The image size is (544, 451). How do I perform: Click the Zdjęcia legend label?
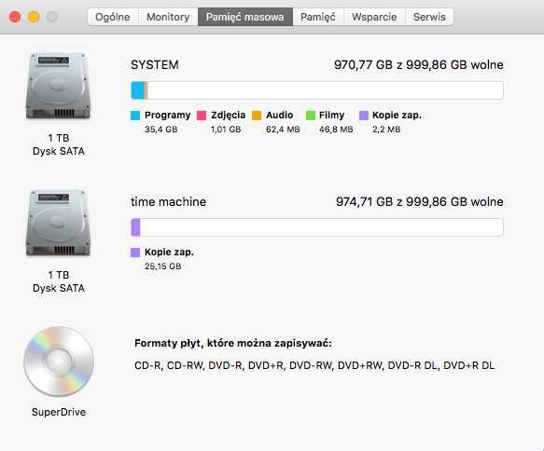point(229,115)
